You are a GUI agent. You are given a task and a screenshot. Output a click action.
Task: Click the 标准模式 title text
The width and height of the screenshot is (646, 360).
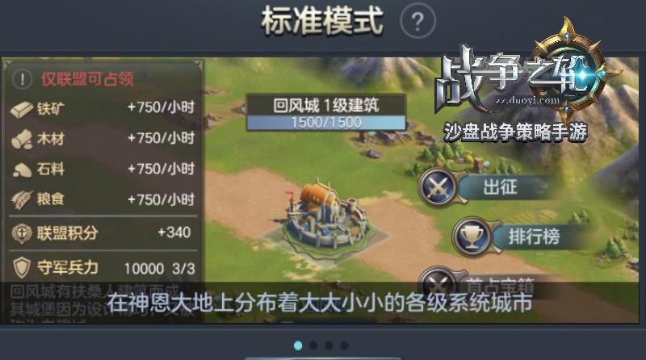coord(322,21)
